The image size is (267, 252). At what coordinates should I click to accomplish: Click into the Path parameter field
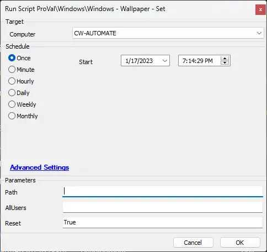[x=163, y=192]
